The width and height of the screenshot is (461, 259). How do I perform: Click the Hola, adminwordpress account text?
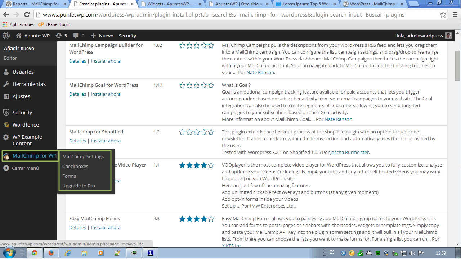click(x=419, y=36)
